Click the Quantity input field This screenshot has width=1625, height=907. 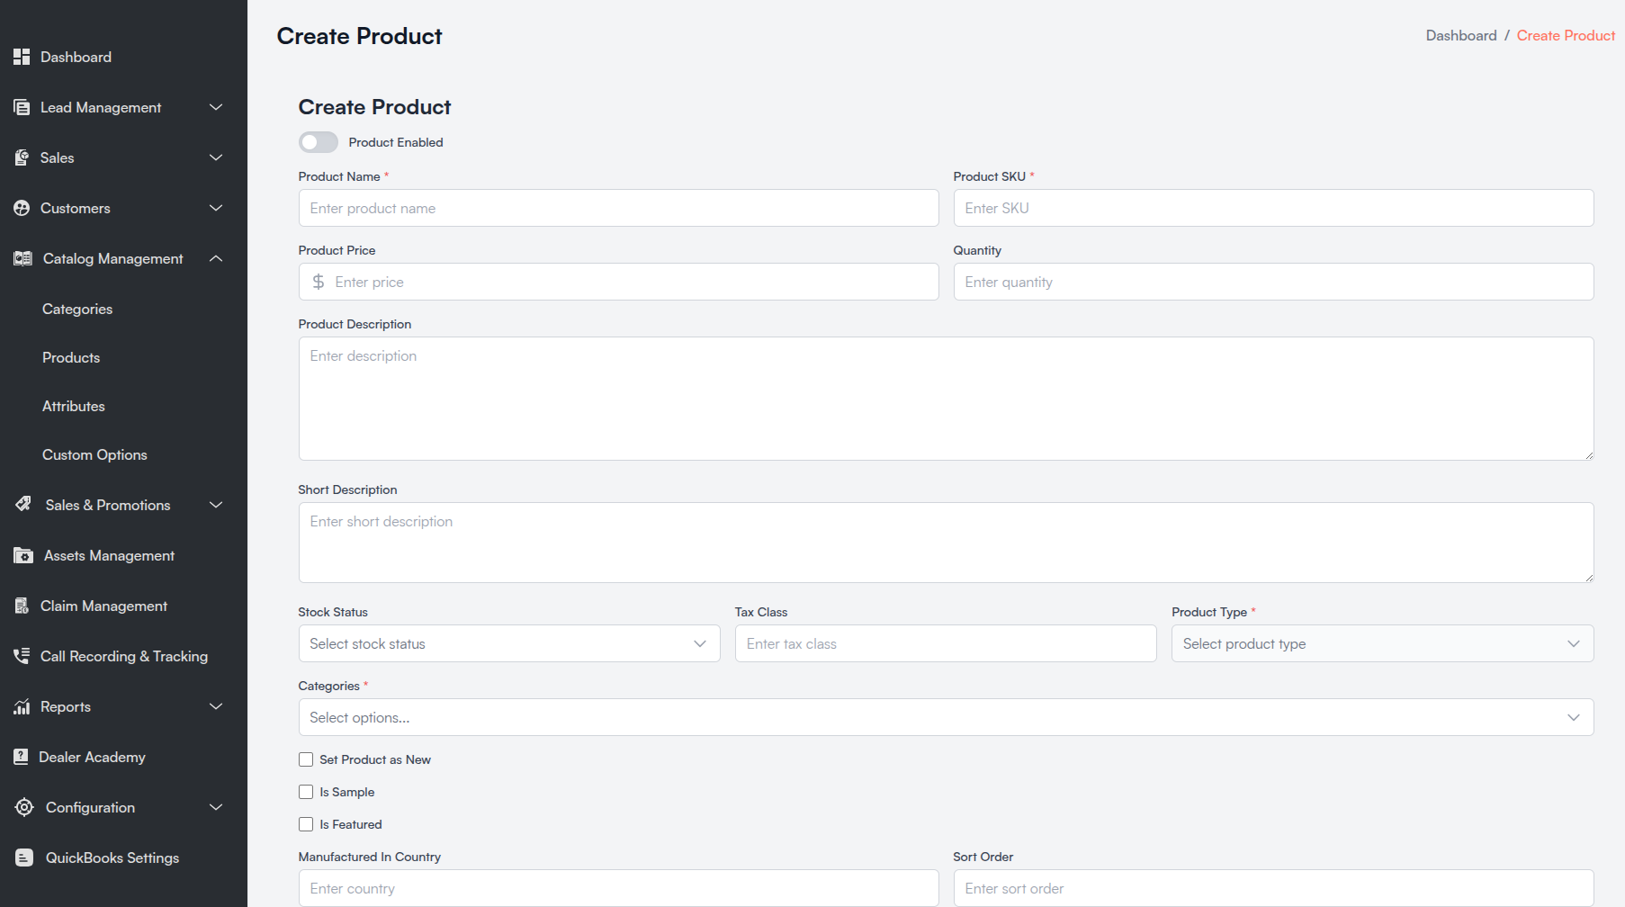1273,282
